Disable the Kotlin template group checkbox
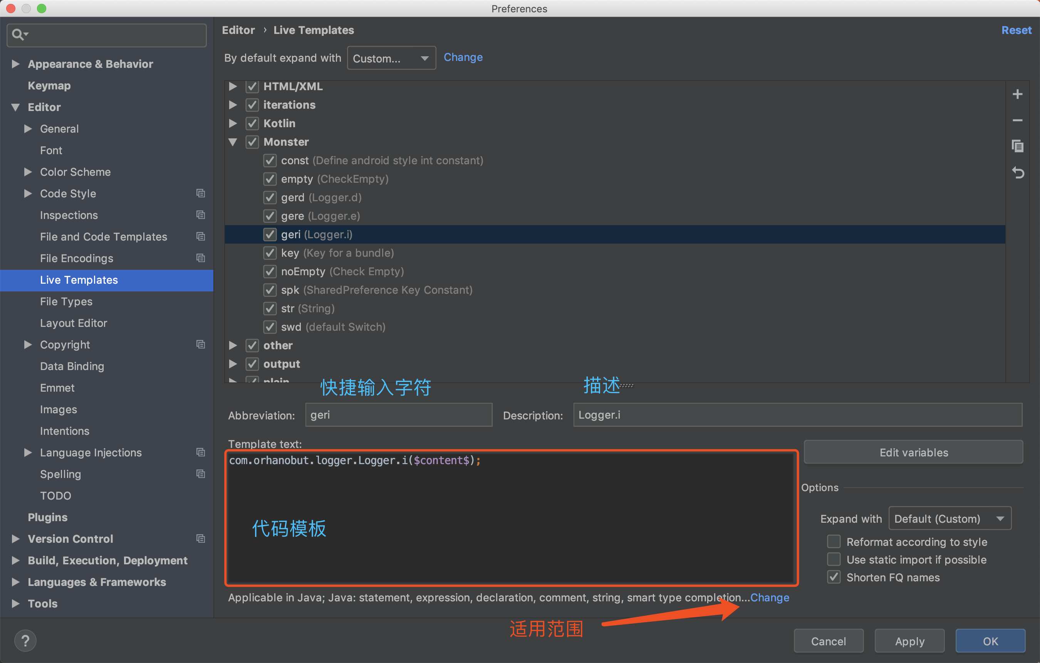The image size is (1040, 663). tap(252, 124)
